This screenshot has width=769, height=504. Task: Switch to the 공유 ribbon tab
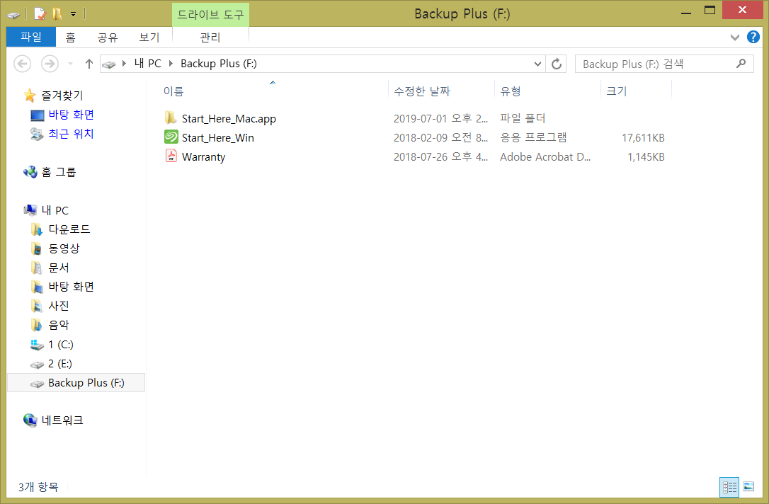108,38
